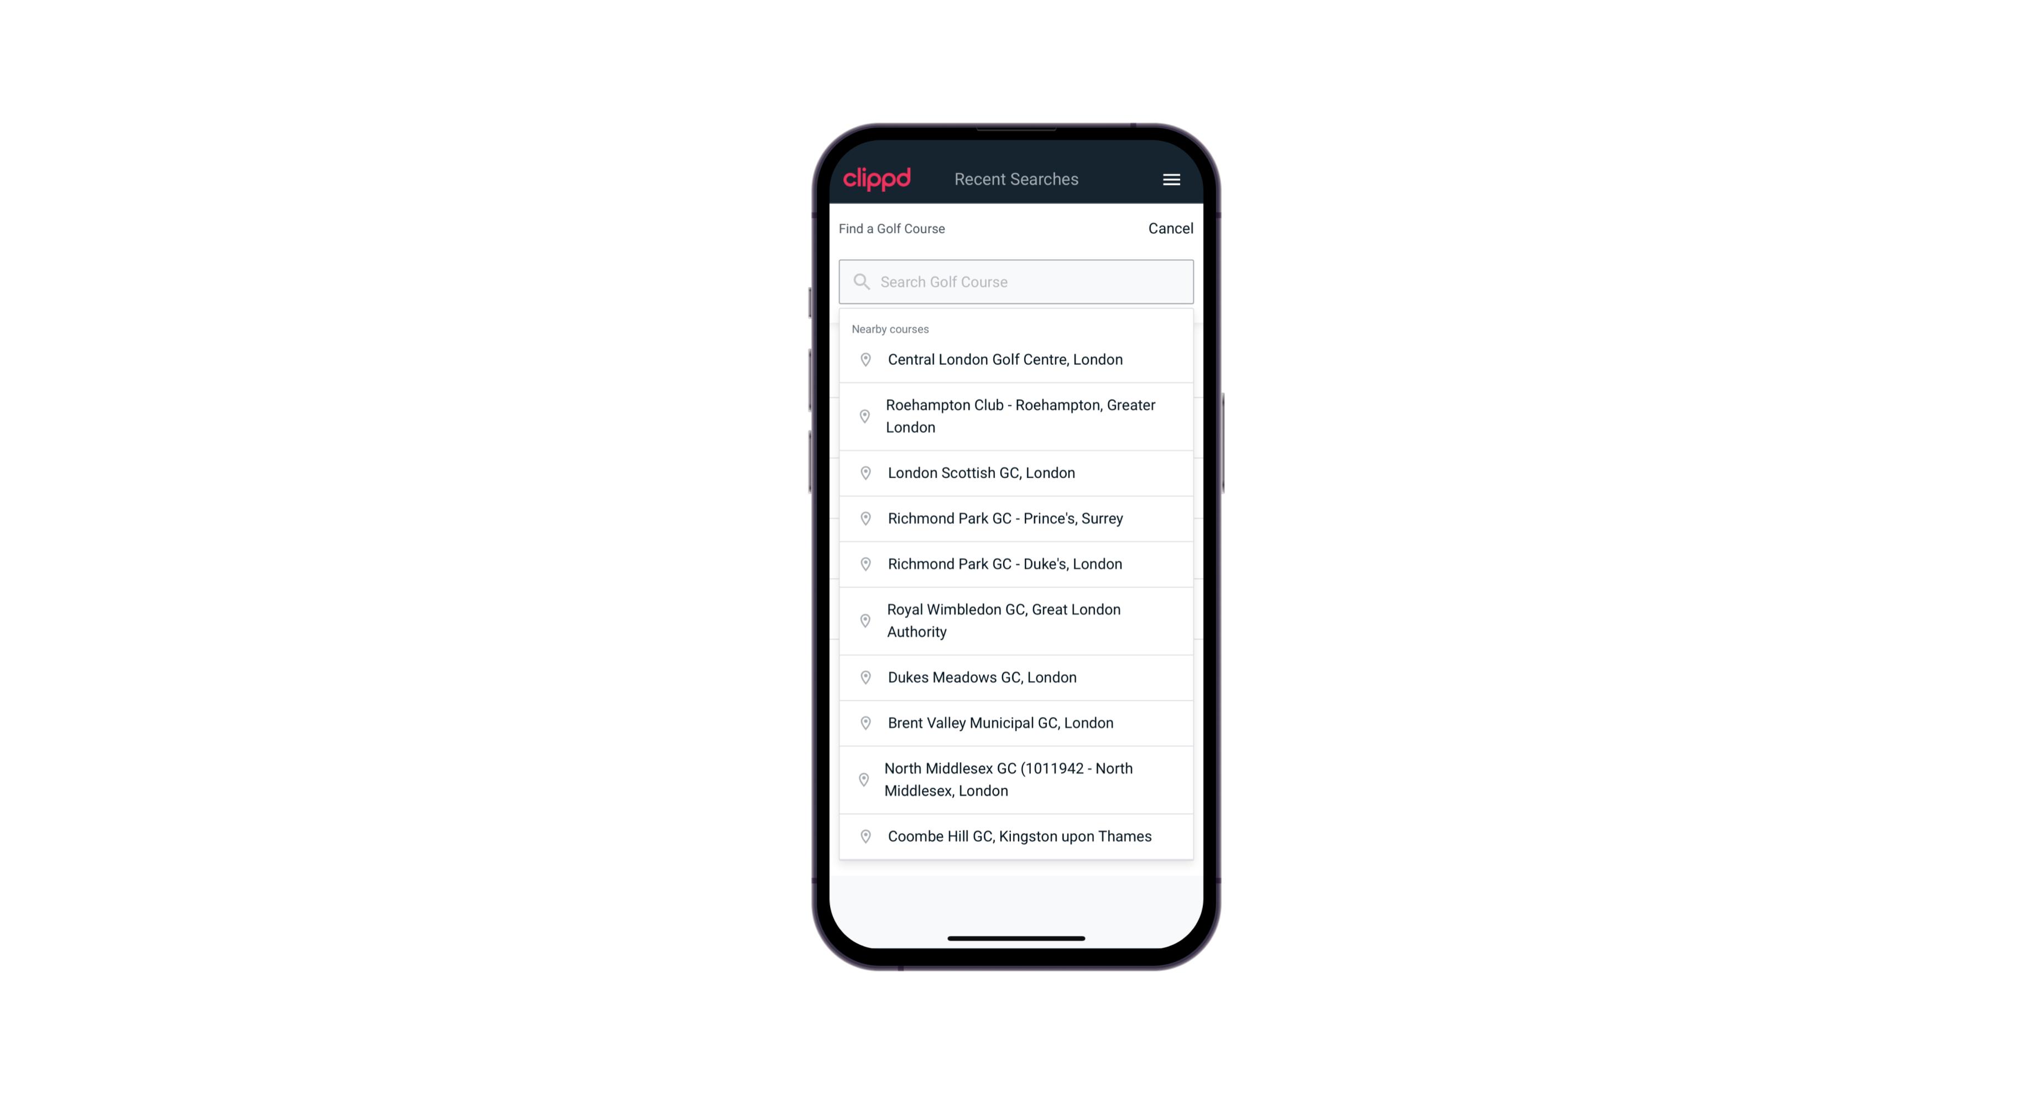2034x1094 pixels.
Task: Select Dukes Meadows GC London
Action: click(1016, 676)
